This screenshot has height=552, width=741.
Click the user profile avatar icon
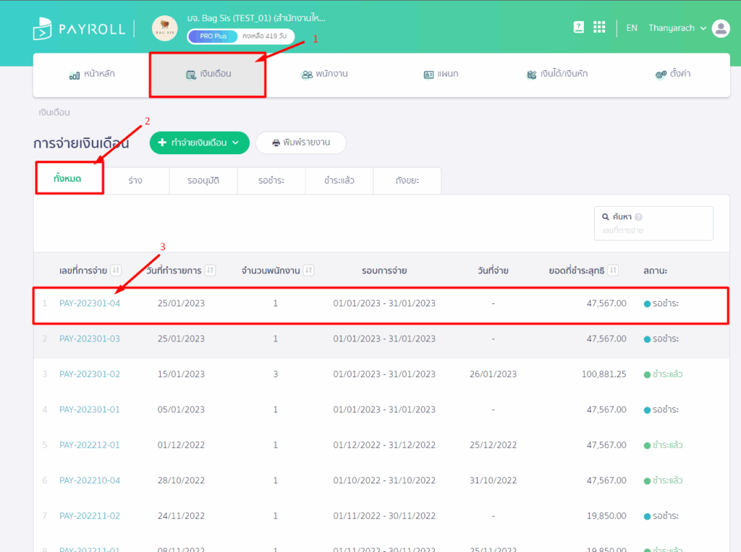721,28
